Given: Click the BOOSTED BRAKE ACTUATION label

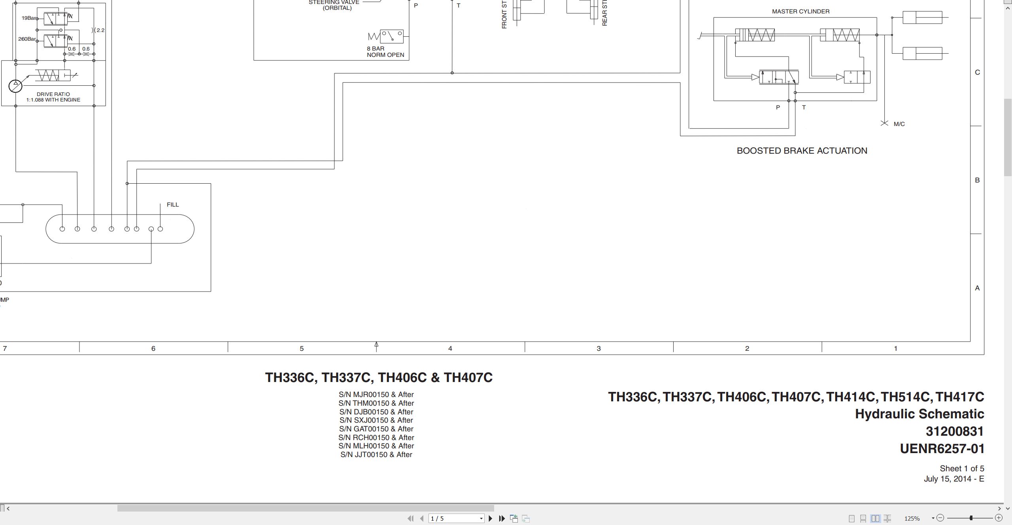Looking at the screenshot, I should click(802, 151).
